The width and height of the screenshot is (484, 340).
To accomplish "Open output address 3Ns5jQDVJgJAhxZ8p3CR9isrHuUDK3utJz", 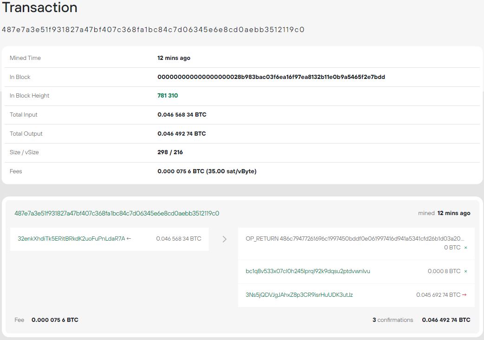I will [299, 295].
